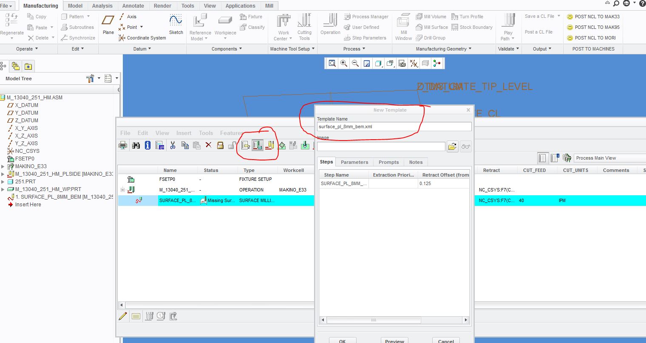Viewport: 646px width, 343px height.
Task: Click the Sketch tool icon
Action: coord(176,20)
